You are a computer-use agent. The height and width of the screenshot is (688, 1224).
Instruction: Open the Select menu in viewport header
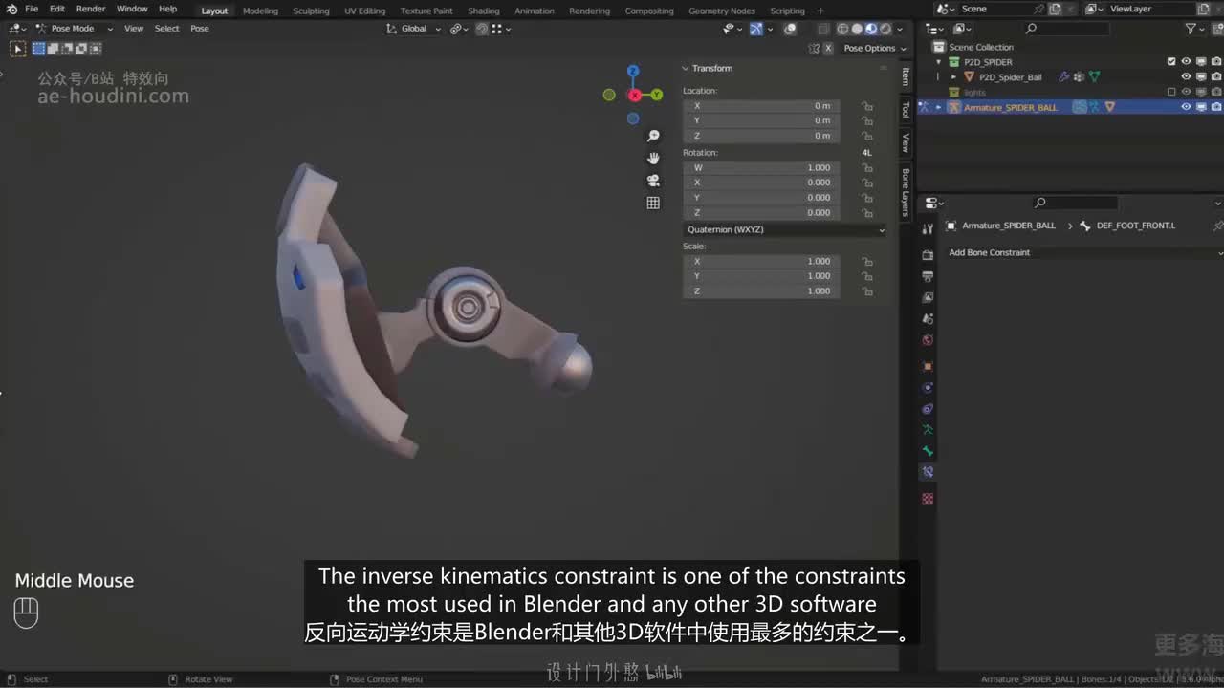pyautogui.click(x=166, y=29)
